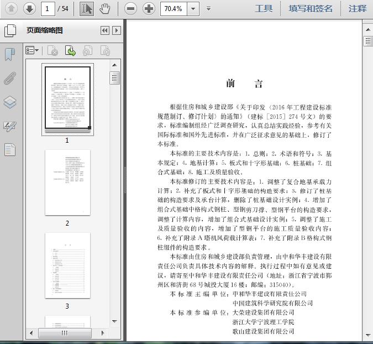Go to next page with down arrow
Screen dimensions: 373x344
29,8
